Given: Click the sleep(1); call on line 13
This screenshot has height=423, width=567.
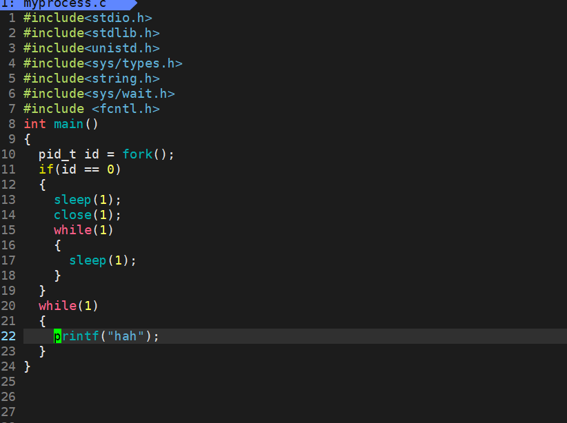Looking at the screenshot, I should point(88,200).
